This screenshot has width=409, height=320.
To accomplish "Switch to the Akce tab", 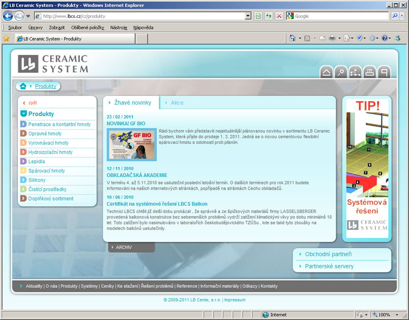I will [177, 103].
